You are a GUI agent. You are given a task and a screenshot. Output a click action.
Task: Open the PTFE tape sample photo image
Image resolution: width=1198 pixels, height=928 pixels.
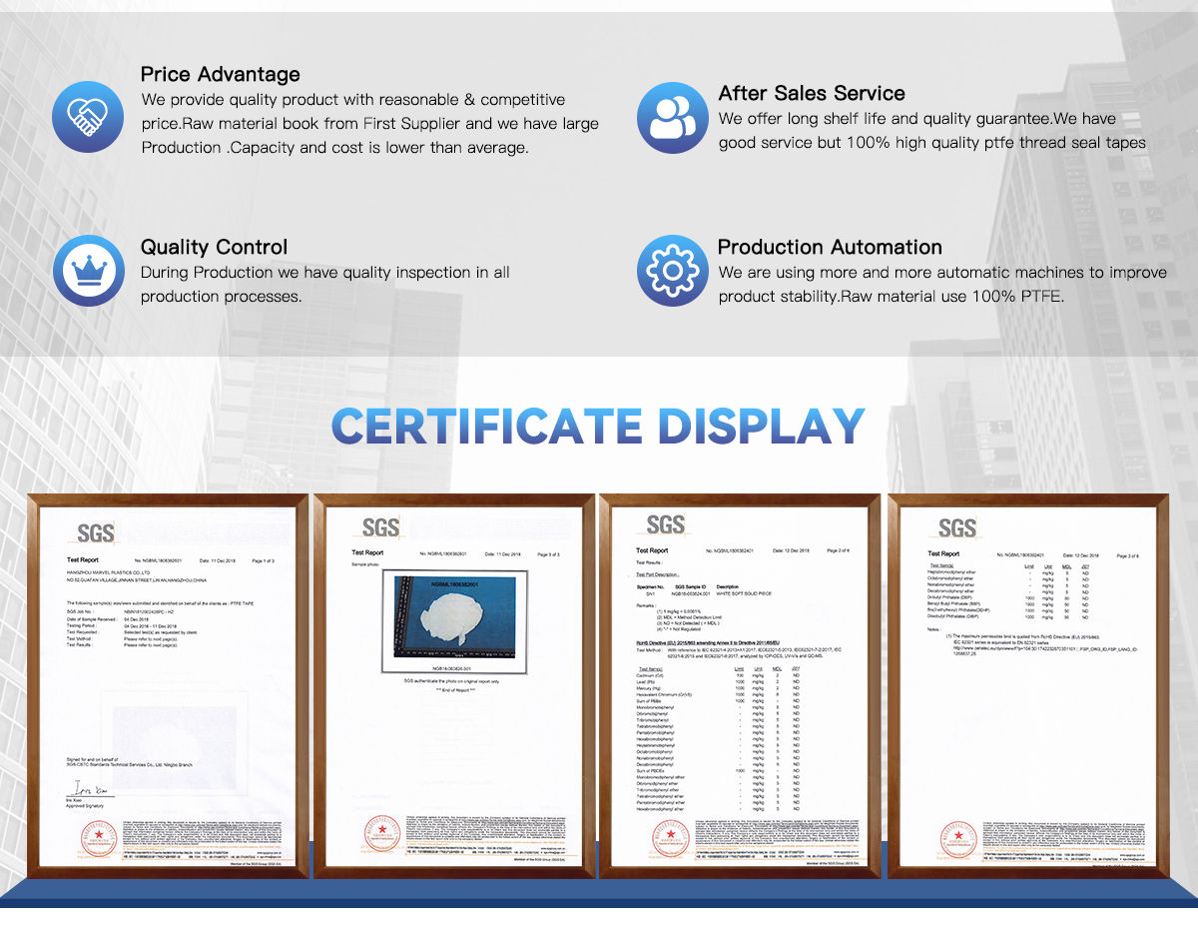click(454, 615)
